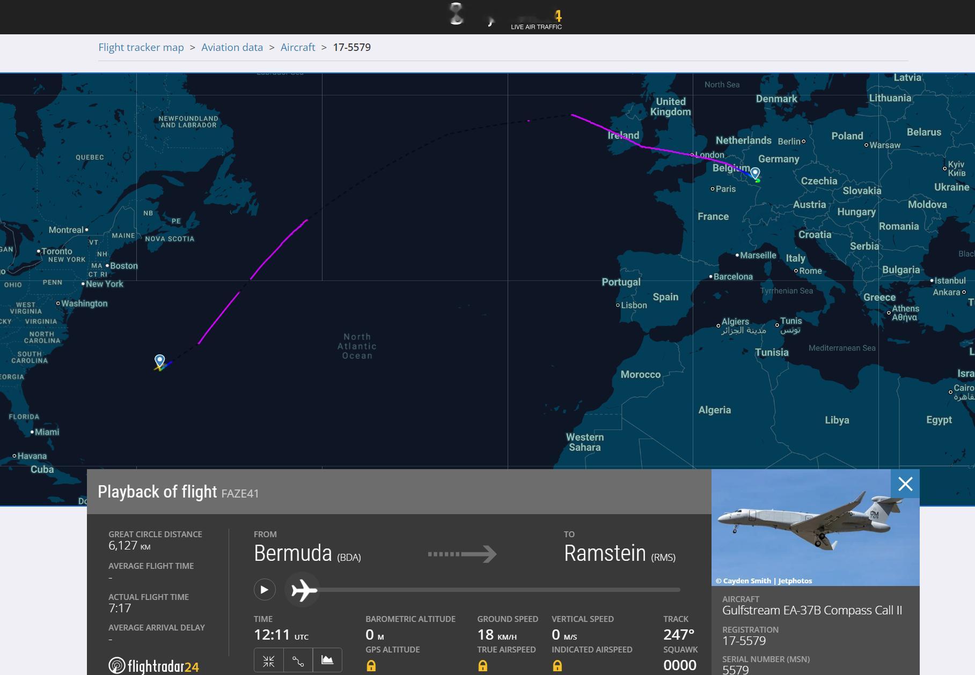Click the ground speed 18 km/h value

click(497, 635)
